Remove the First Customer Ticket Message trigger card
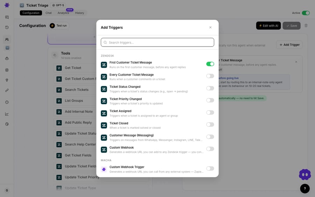315x197 pixels. click(x=296, y=62)
